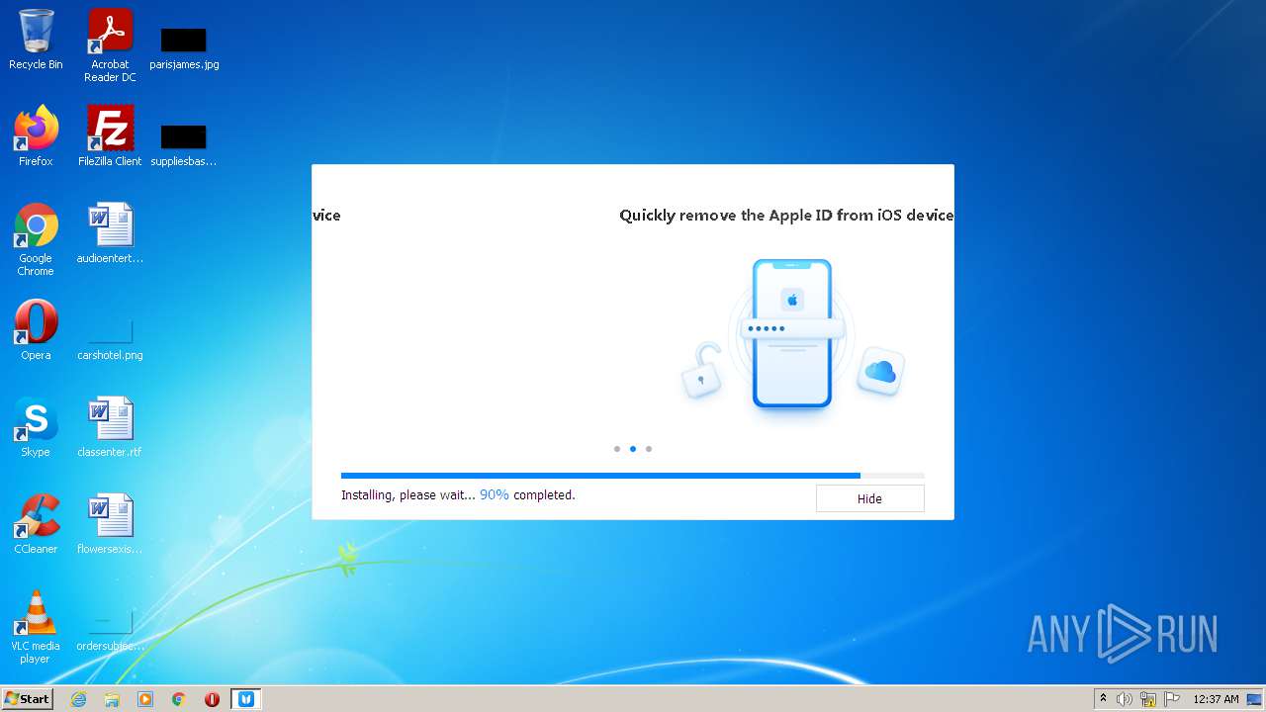
Task: Open Opera from the taskbar
Action: (212, 699)
